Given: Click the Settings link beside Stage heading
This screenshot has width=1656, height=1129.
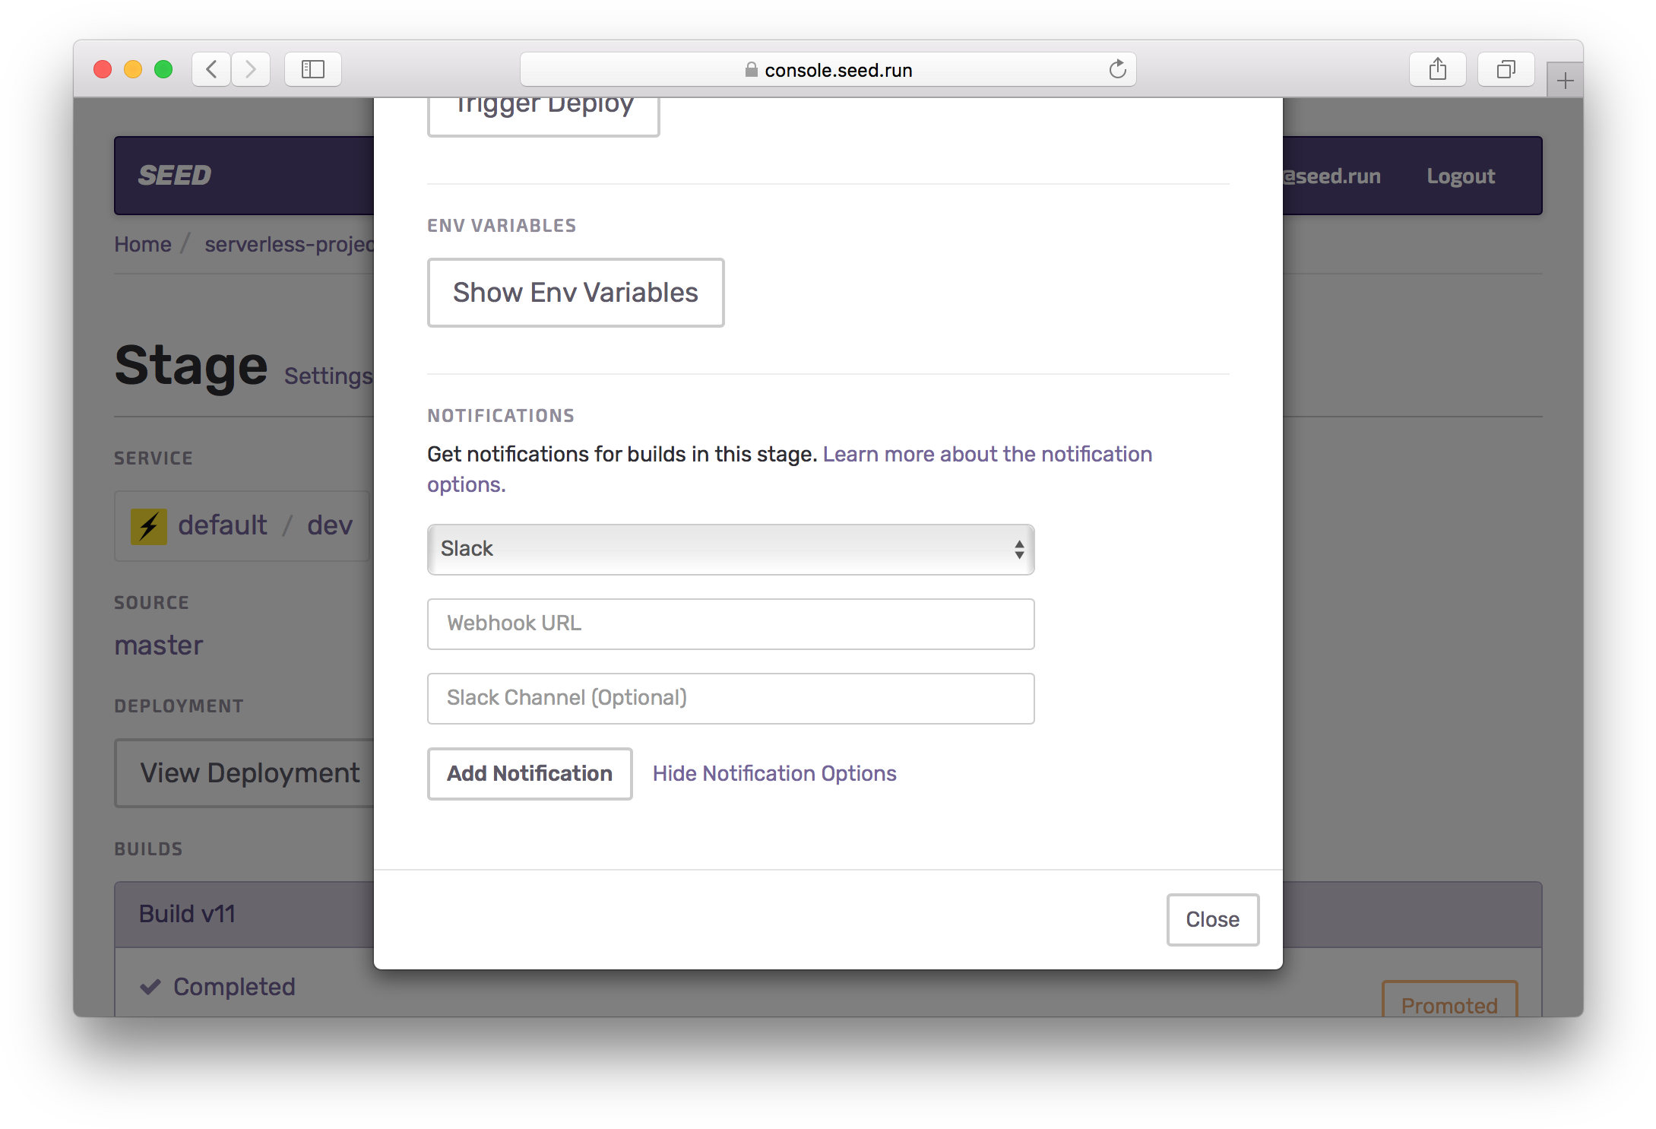Looking at the screenshot, I should [x=328, y=376].
